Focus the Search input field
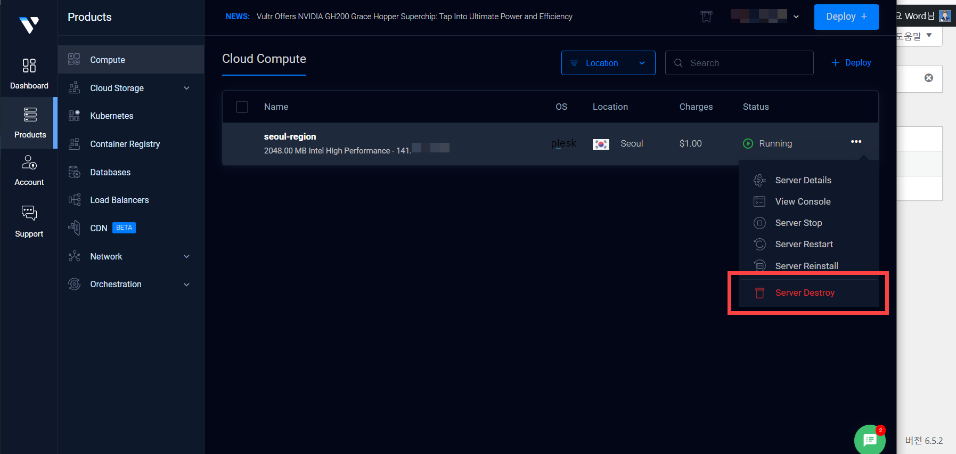Image resolution: width=956 pixels, height=454 pixels. tap(739, 63)
